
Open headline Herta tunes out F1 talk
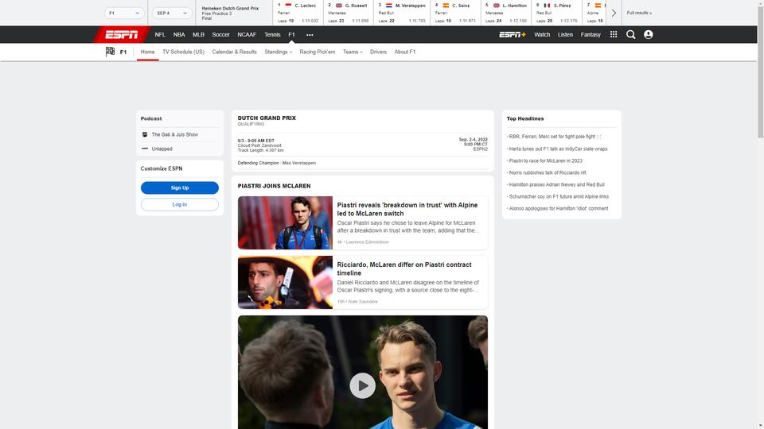pyautogui.click(x=559, y=149)
